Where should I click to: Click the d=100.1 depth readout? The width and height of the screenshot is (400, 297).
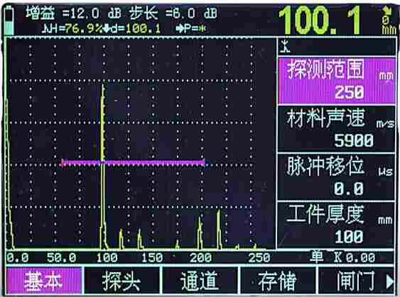[x=132, y=28]
